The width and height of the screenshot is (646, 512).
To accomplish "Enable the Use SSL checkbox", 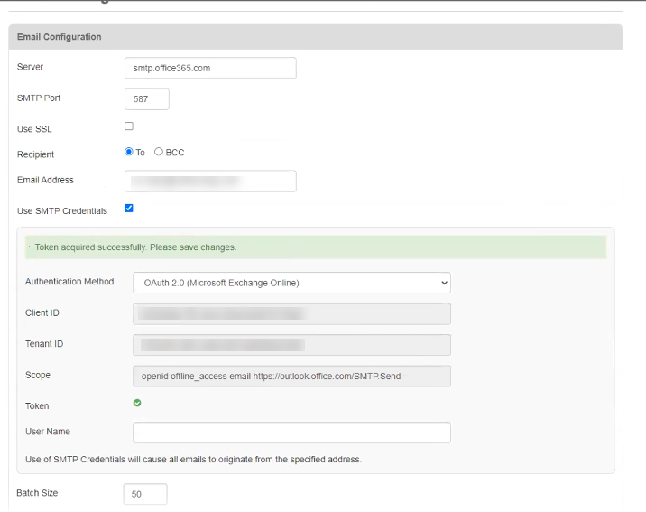I will tap(128, 126).
